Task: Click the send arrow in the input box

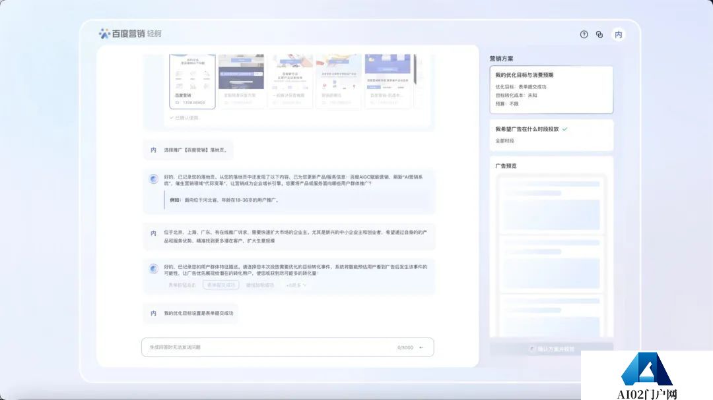Action: tap(421, 347)
